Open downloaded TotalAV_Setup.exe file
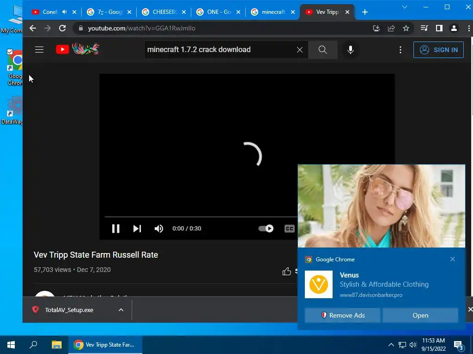The height and width of the screenshot is (354, 473). 69,310
